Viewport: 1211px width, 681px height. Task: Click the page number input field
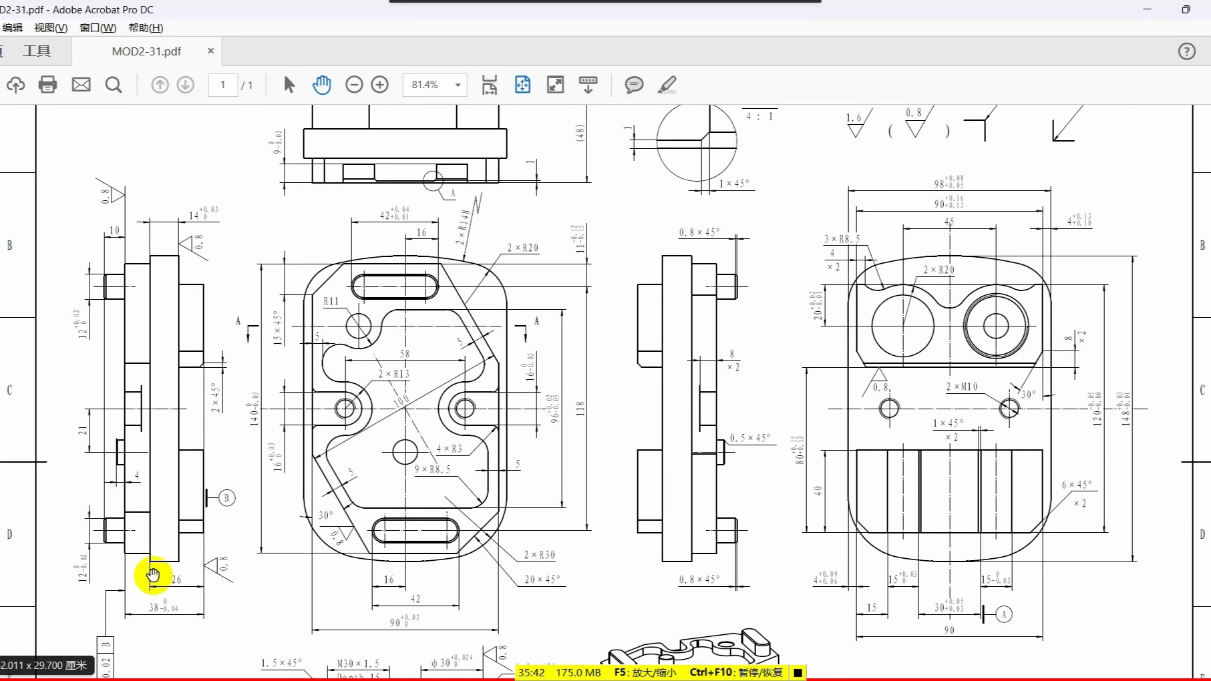tap(223, 85)
